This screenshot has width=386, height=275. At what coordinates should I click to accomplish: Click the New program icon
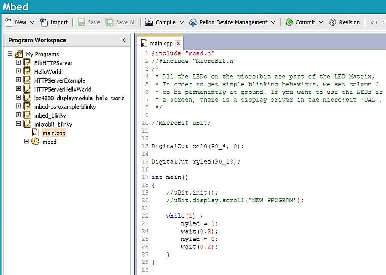[9, 22]
